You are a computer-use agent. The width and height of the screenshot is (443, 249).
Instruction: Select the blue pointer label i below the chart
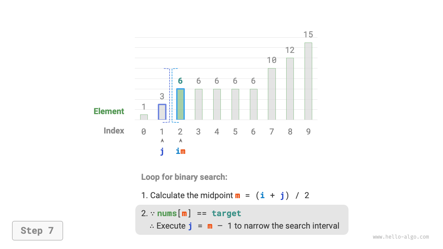(178, 151)
